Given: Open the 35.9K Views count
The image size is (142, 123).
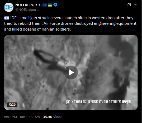Looking at the screenshot, I should coord(53,117).
